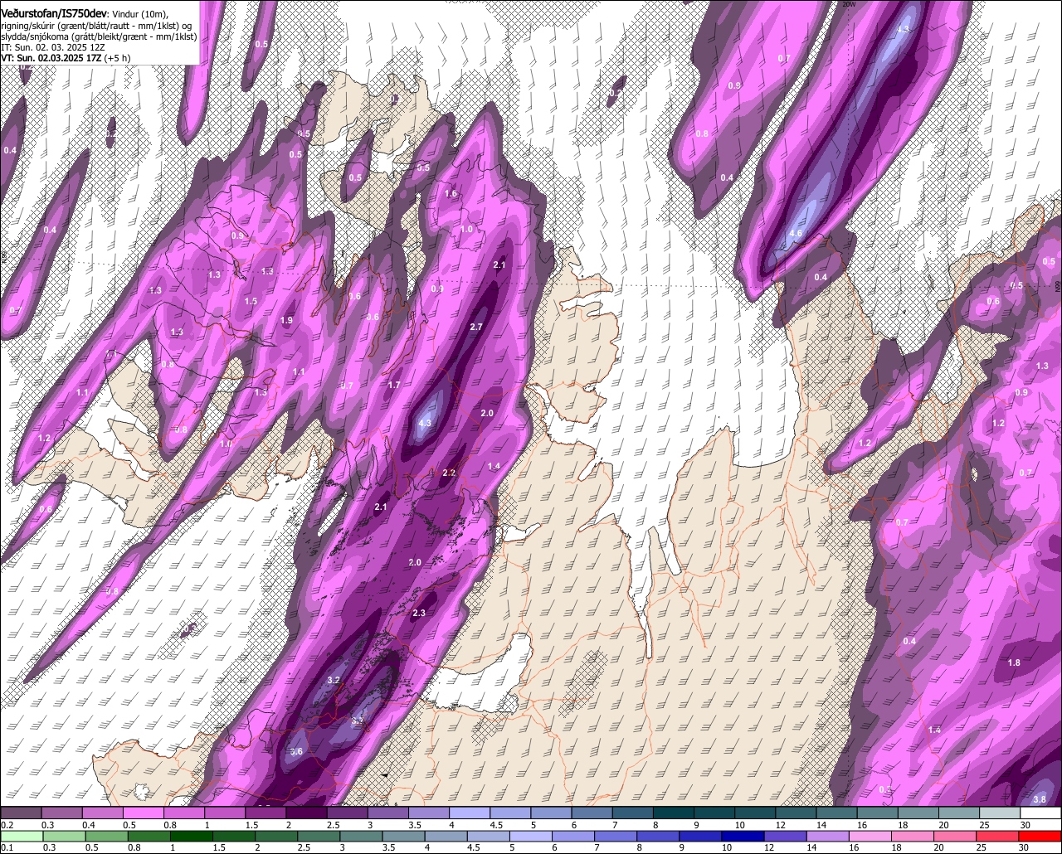The width and height of the screenshot is (1062, 854).
Task: Pick the dark navy blue 10 rain swatch
Action: coord(741,836)
